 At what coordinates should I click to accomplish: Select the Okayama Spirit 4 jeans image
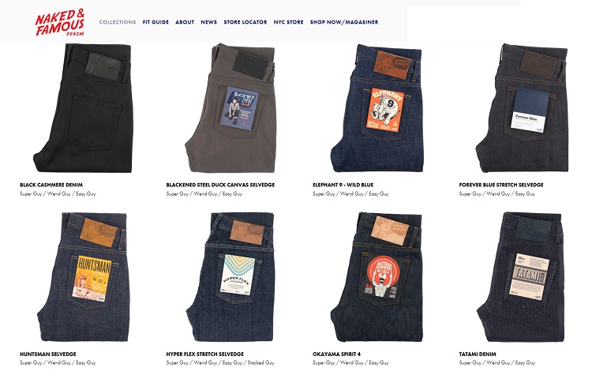coord(377,277)
